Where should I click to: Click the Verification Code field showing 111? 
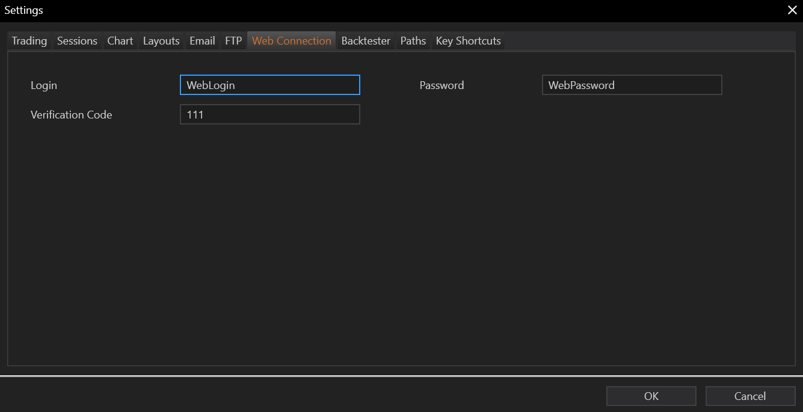click(x=269, y=115)
